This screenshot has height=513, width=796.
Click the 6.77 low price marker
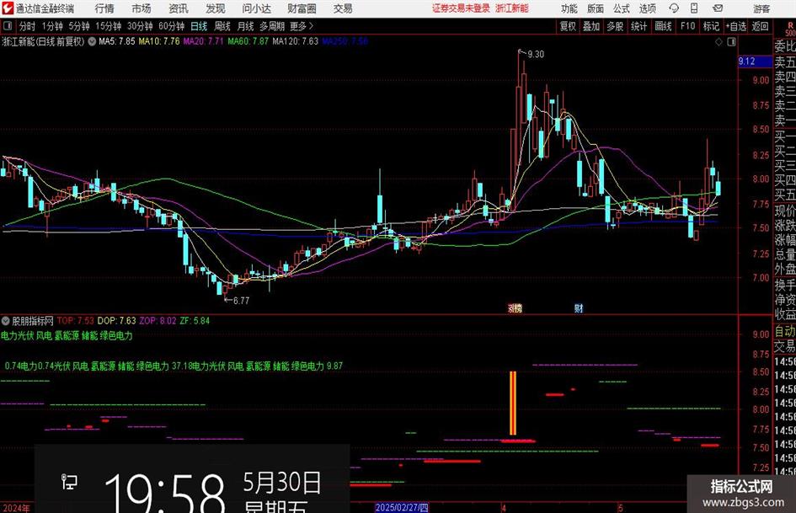[241, 301]
